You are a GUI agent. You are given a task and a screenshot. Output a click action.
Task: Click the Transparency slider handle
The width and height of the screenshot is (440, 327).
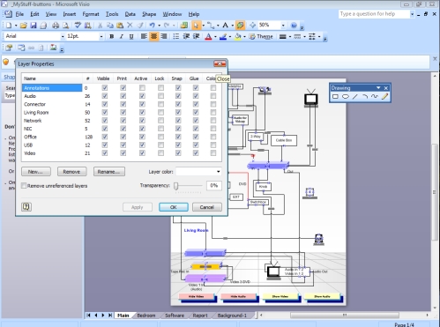[x=175, y=186]
